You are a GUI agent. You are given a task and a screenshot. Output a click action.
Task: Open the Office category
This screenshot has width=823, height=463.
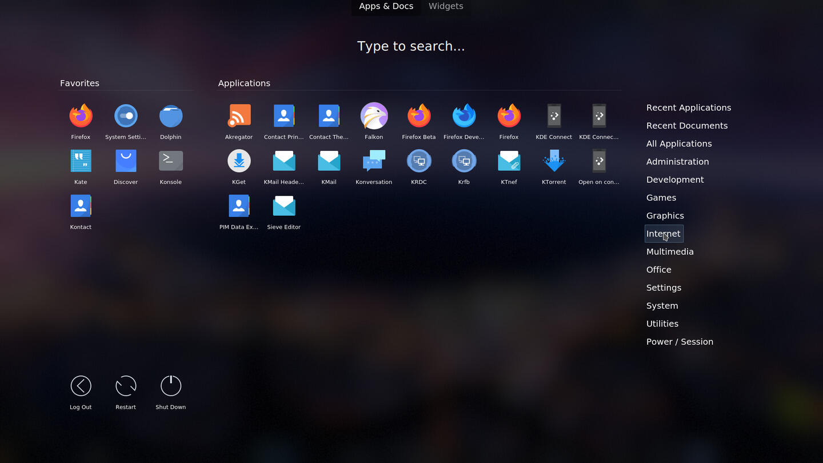click(x=659, y=270)
